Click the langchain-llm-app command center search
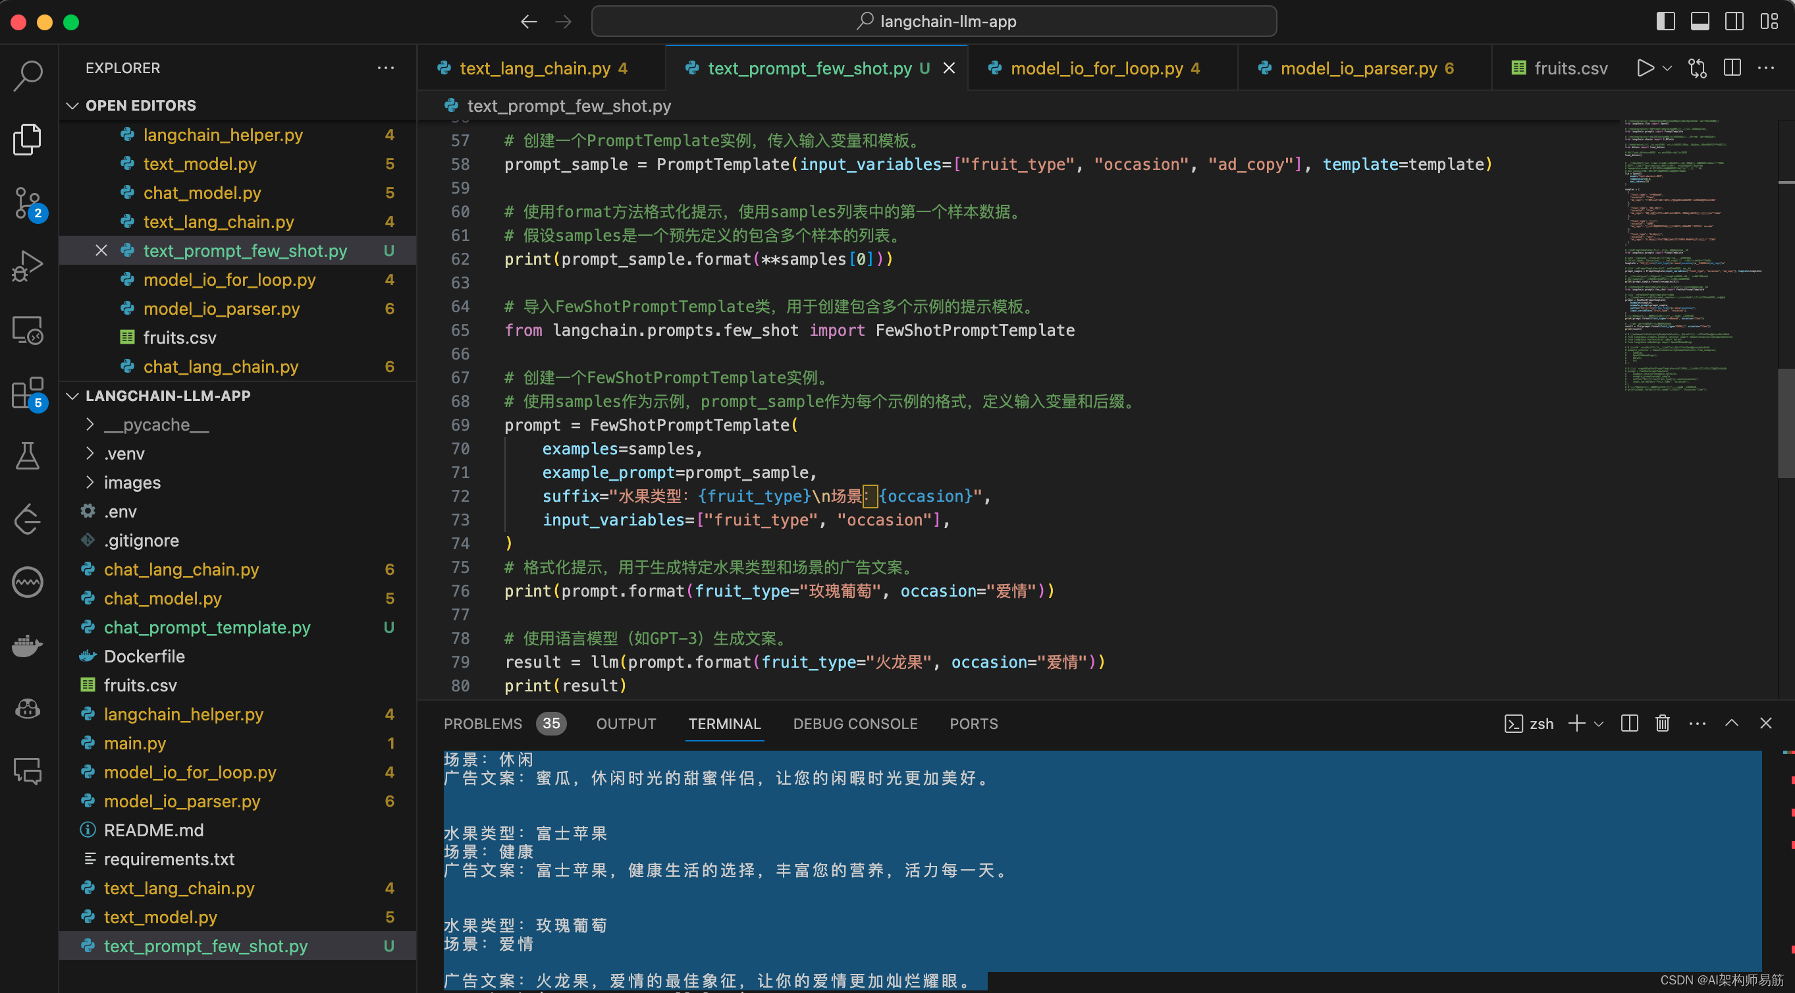The image size is (1795, 993). click(934, 21)
